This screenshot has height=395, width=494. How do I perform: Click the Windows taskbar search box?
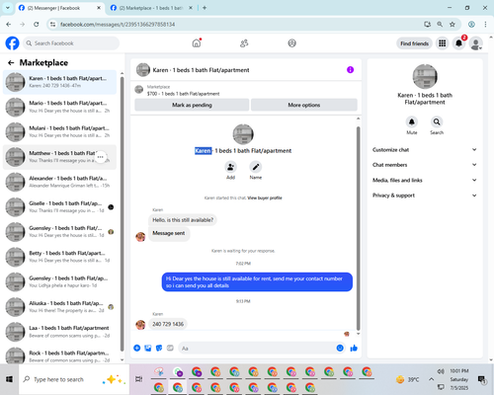pyautogui.click(x=74, y=379)
